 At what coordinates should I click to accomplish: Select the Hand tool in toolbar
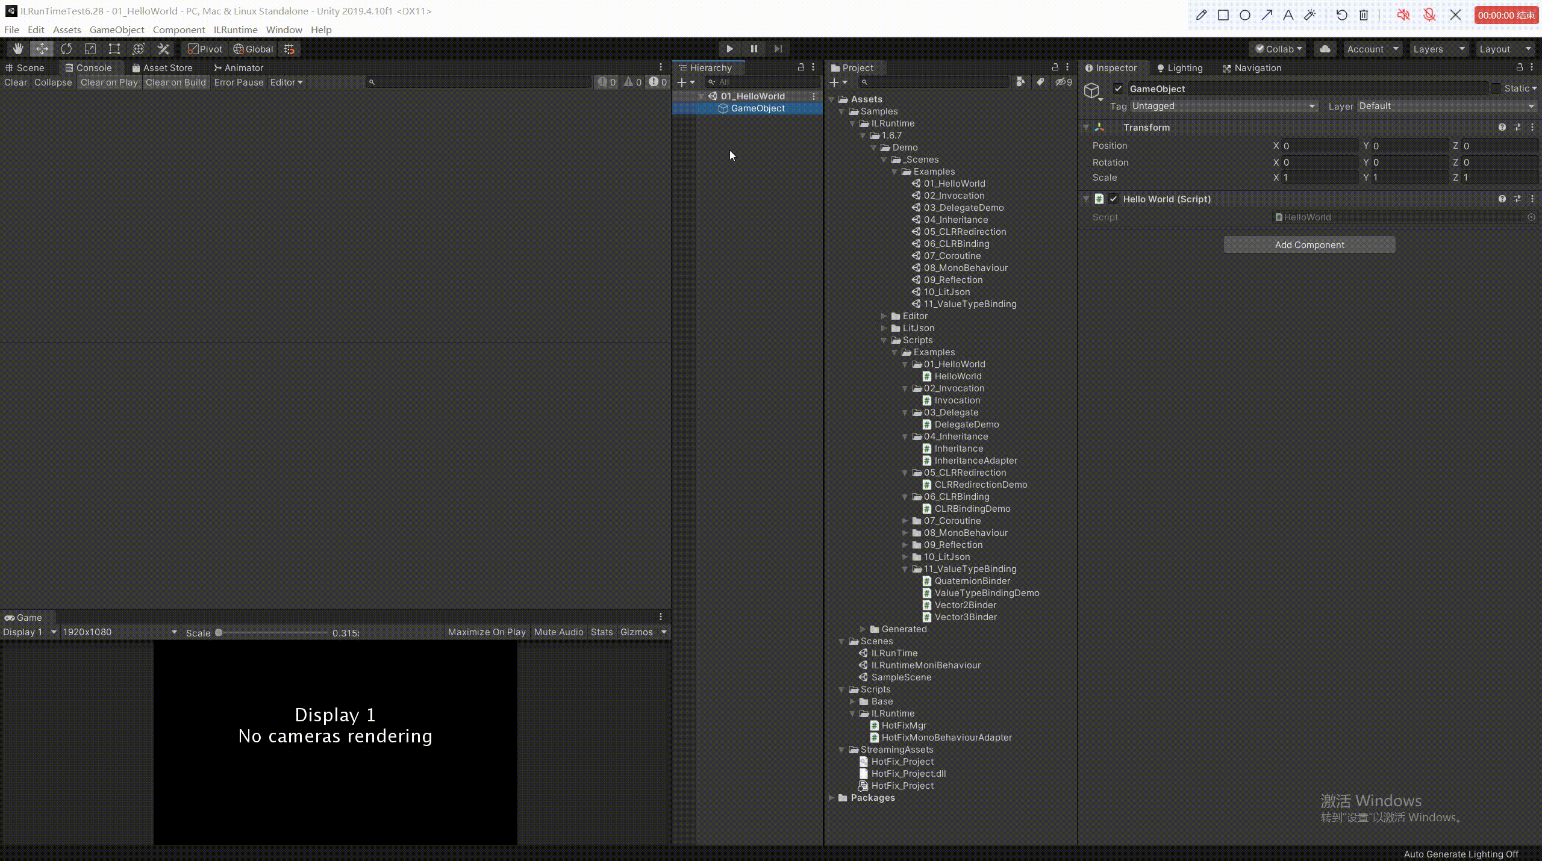[x=18, y=49]
